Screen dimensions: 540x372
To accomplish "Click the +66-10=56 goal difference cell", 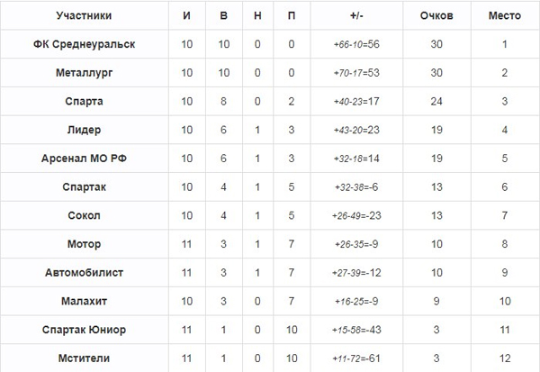I will (356, 44).
